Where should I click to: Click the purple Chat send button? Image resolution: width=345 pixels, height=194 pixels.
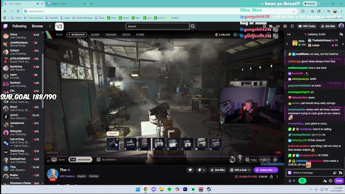click(x=339, y=181)
